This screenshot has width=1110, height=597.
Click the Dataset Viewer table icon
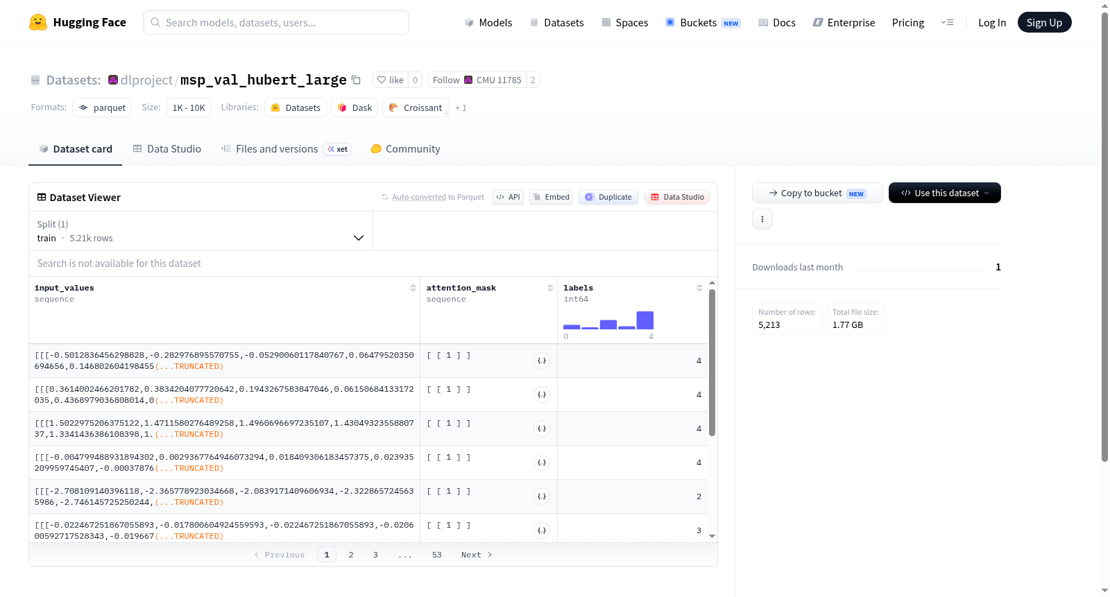(42, 197)
